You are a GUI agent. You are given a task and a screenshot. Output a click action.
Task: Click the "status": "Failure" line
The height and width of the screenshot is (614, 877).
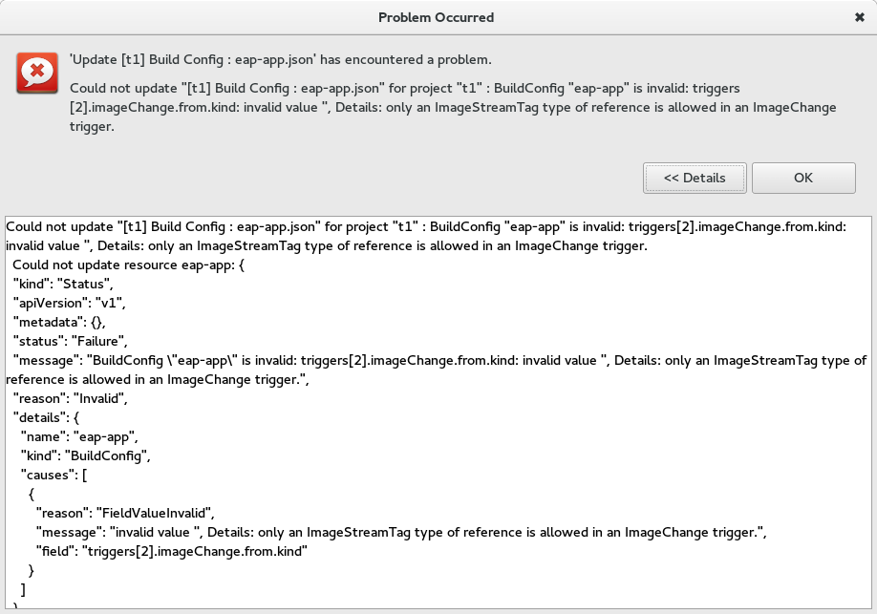coord(71,340)
